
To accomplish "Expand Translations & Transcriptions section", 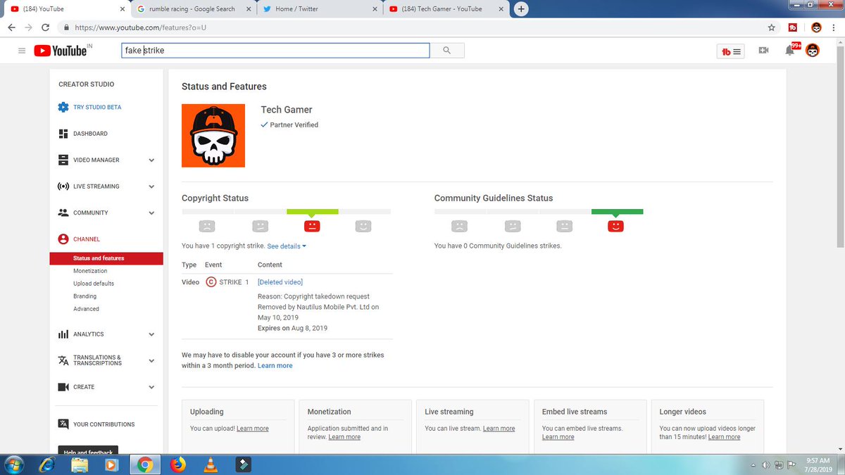I will click(x=151, y=360).
